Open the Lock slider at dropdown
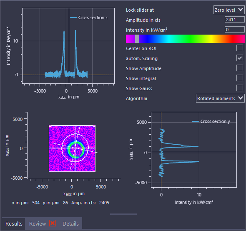The image size is (246, 231). 229,10
